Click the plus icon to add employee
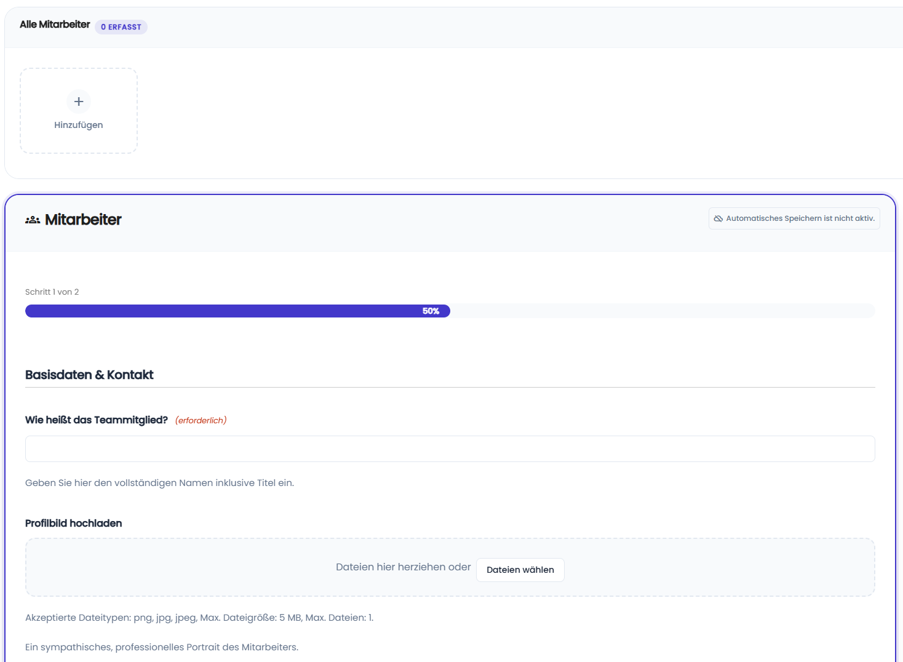Image resolution: width=903 pixels, height=662 pixels. coord(79,102)
